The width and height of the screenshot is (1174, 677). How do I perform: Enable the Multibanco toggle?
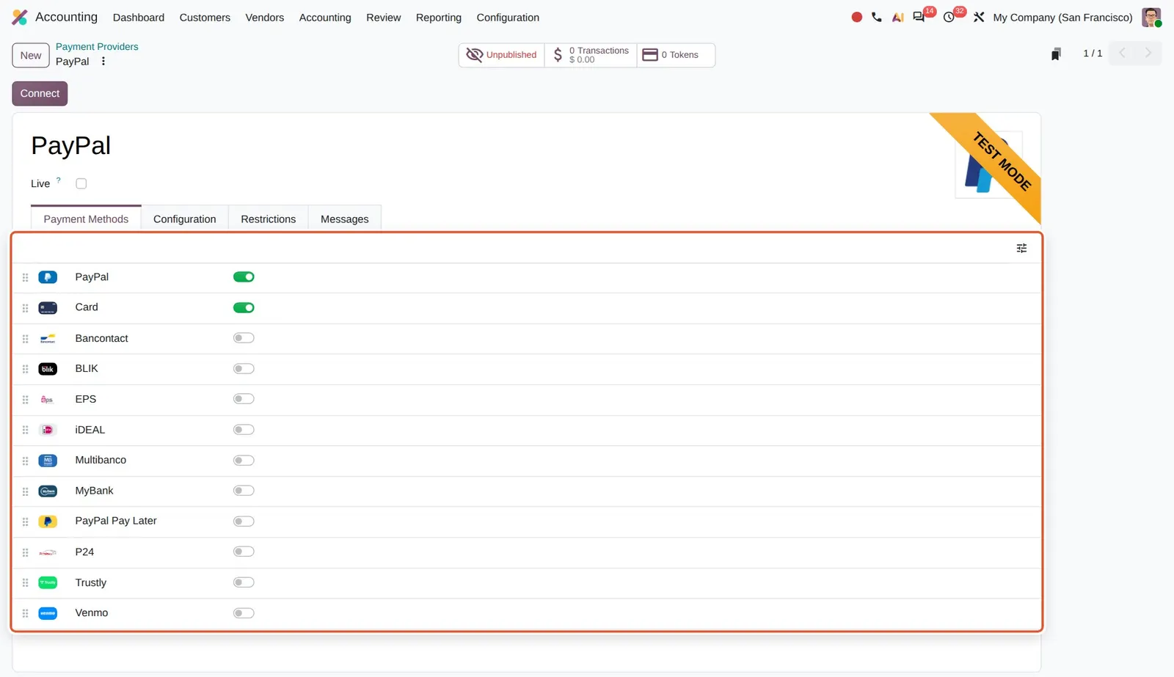pos(244,461)
